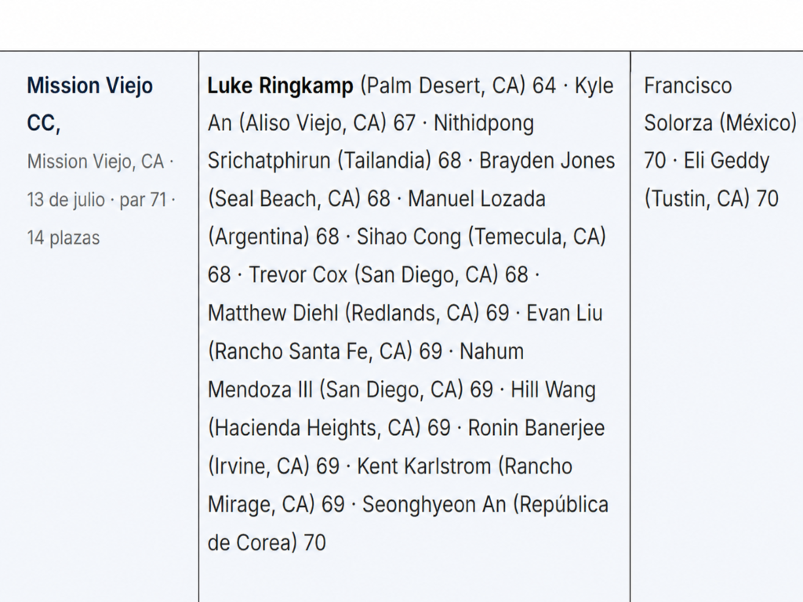Select Eli Geddy alternate entry
Screen dimensions: 803x602
pos(726,161)
